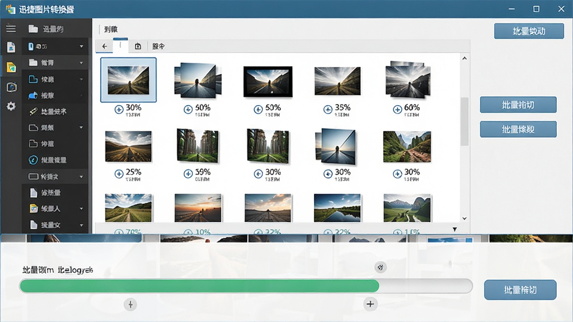
Task: Go back using the toolbar arrow
Action: point(105,46)
